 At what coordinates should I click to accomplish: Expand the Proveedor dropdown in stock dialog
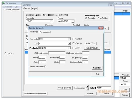69,39
